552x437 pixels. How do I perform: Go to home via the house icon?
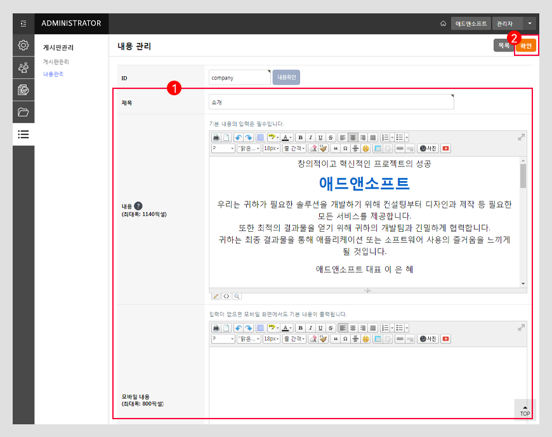(x=444, y=24)
